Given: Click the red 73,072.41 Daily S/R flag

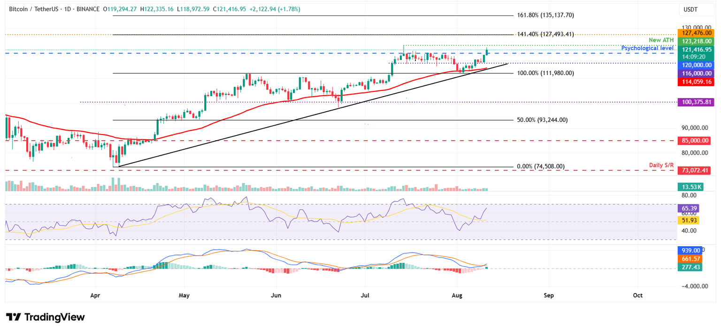Looking at the screenshot, I should coord(697,170).
